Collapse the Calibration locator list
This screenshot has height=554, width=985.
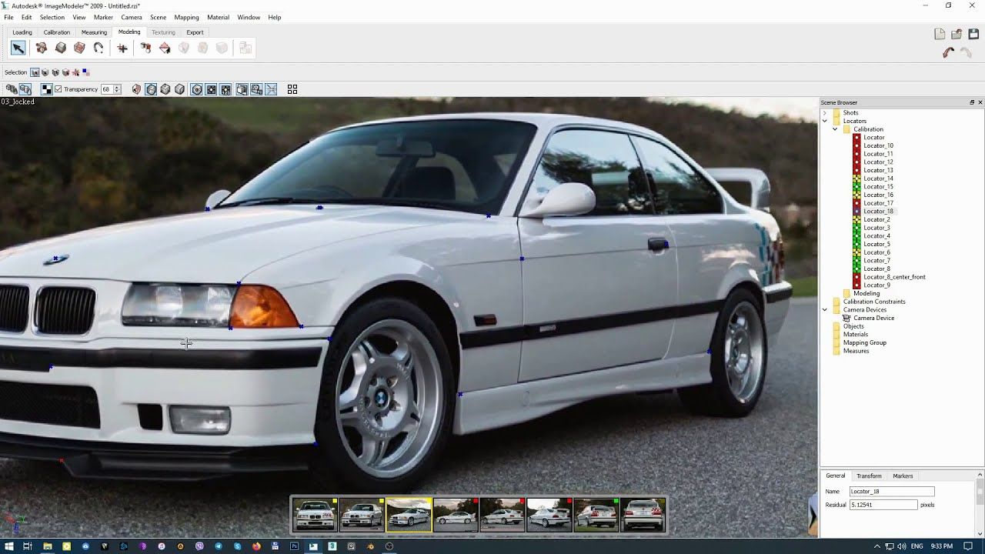(834, 128)
